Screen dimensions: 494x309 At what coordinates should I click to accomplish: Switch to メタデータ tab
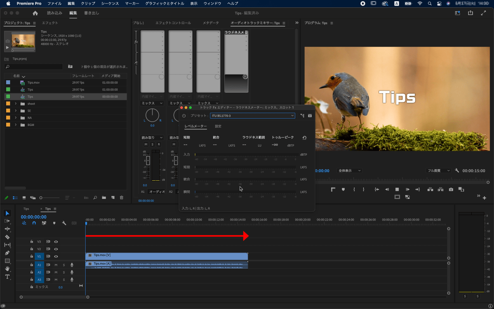pyautogui.click(x=211, y=23)
